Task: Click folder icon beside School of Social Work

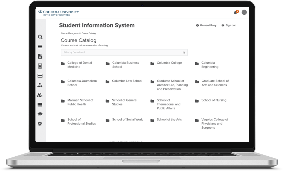Action: pyautogui.click(x=108, y=120)
